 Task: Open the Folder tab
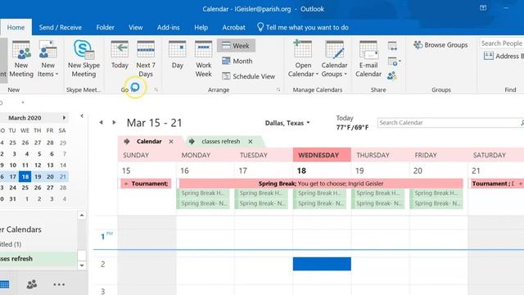(x=106, y=27)
